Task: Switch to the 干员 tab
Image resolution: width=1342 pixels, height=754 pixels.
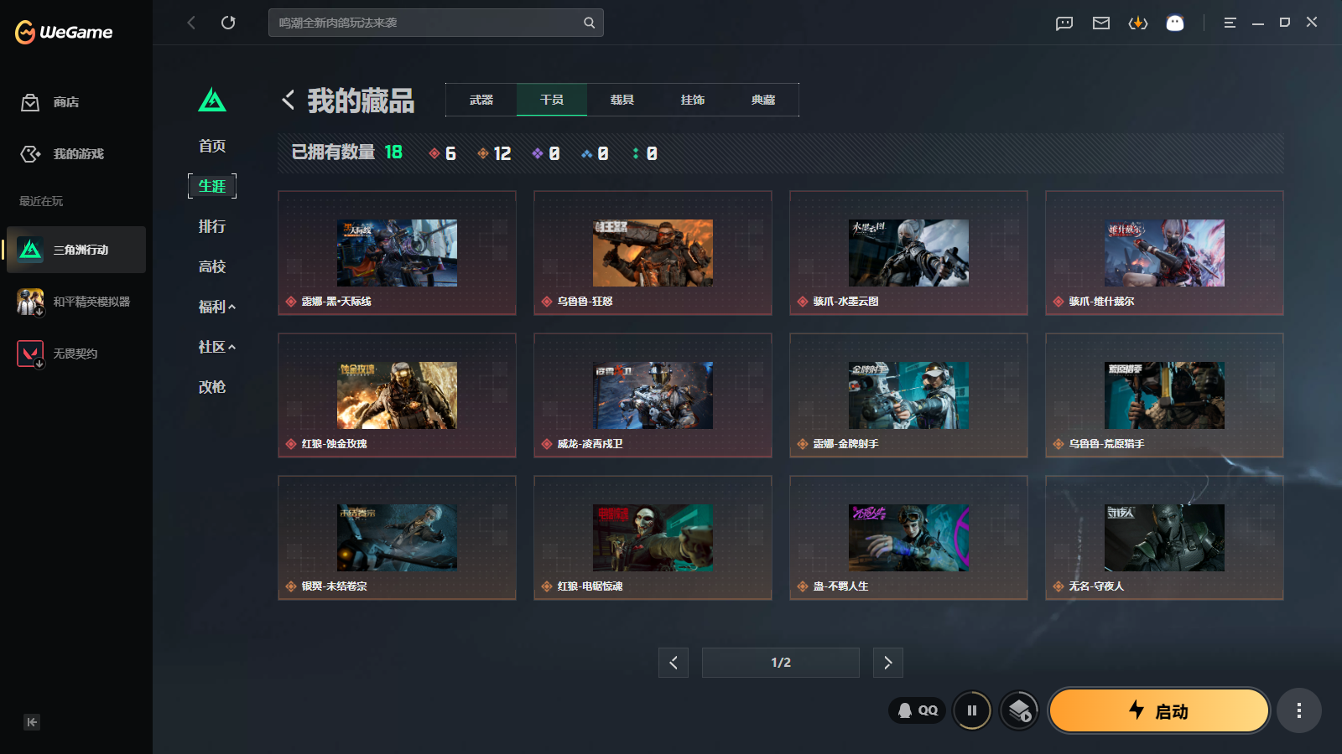Action: (552, 100)
